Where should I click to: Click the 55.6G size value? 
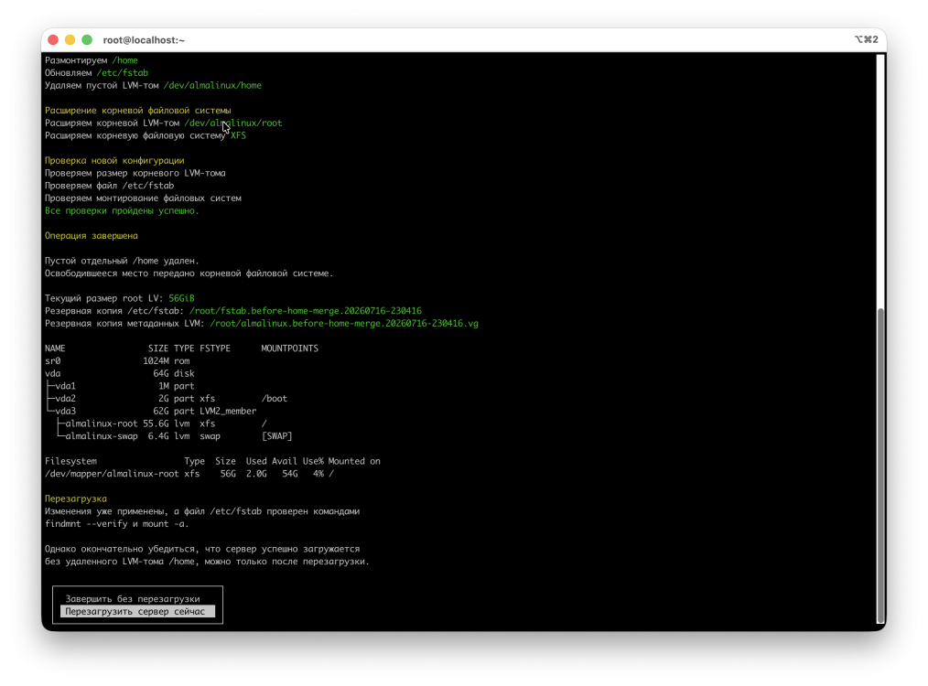156,423
